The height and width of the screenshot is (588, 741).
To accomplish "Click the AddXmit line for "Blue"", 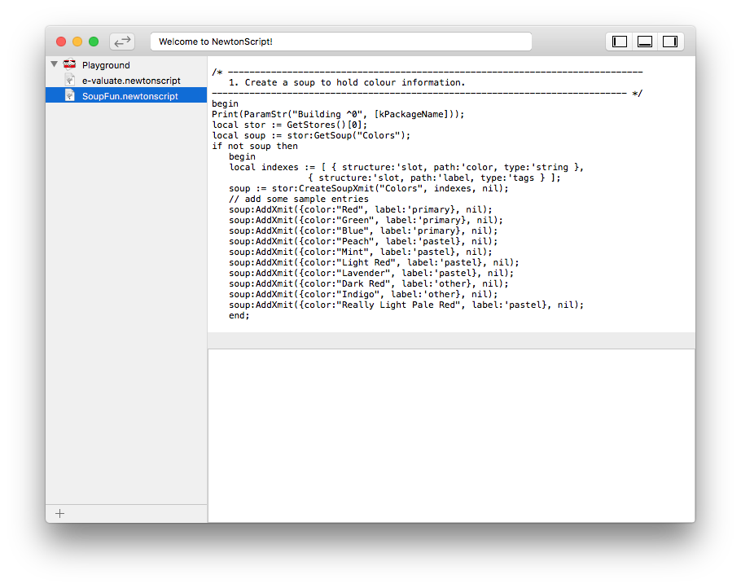I will (x=363, y=230).
